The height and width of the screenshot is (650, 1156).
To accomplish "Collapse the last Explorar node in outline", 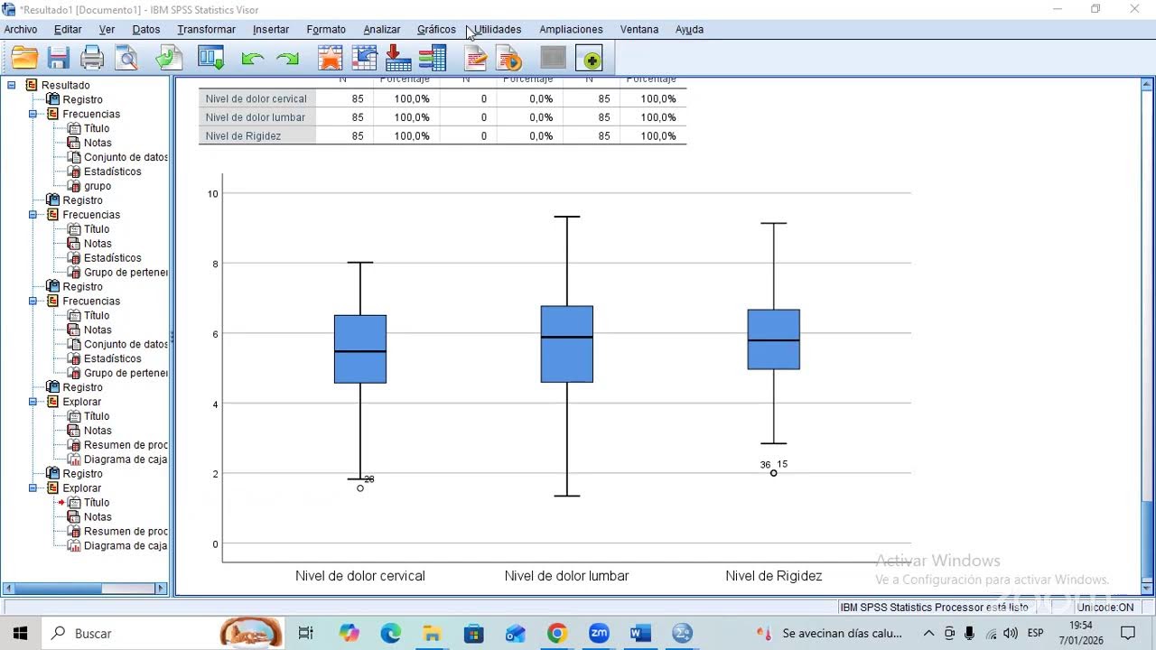I will [x=33, y=488].
